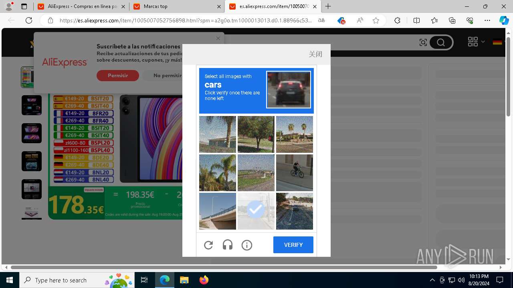
Task: Open Edge settings and more menu
Action: (487, 20)
